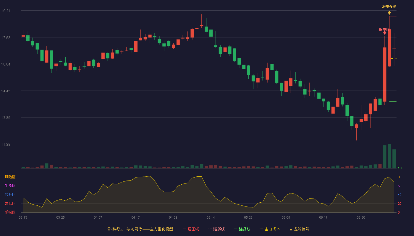
Task: Click the green 强撑线 support line on chart
Action: [x=393, y=101]
